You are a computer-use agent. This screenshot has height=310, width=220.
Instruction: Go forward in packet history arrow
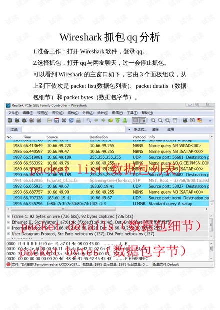click(x=103, y=120)
